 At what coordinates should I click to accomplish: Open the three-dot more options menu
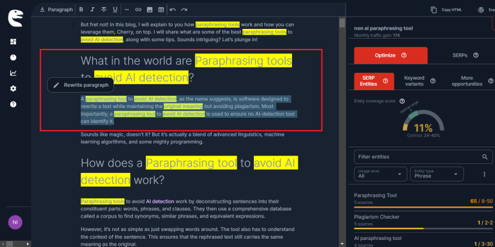[x=485, y=174]
